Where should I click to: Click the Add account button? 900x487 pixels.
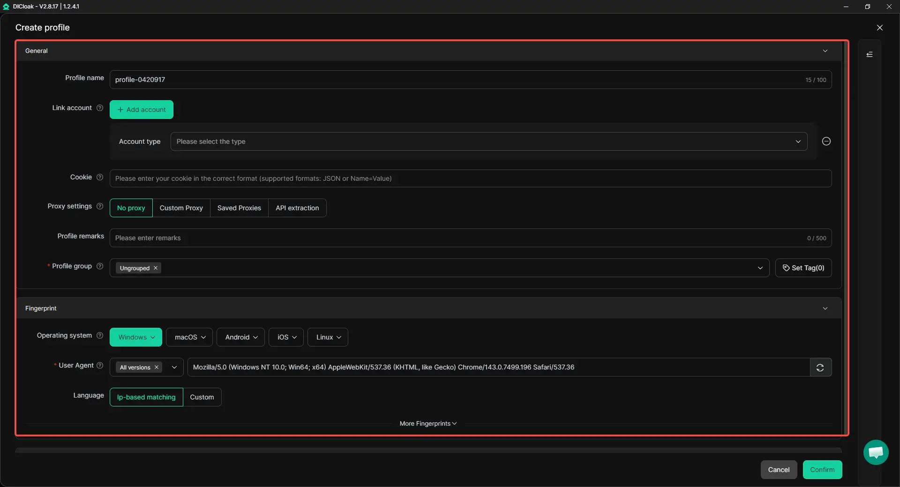(x=142, y=110)
